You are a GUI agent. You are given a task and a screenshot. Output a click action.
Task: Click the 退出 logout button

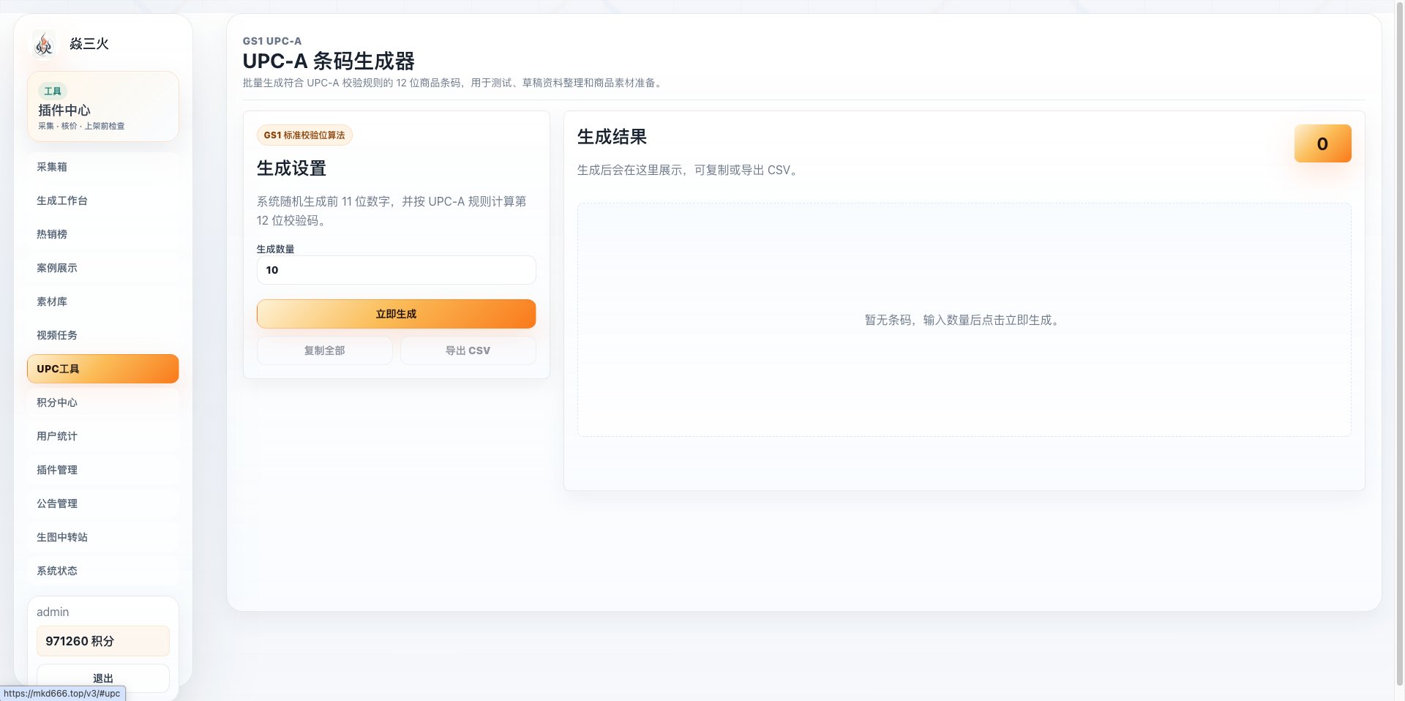point(103,678)
